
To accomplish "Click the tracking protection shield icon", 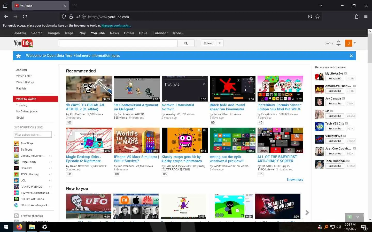I will 64,16.
